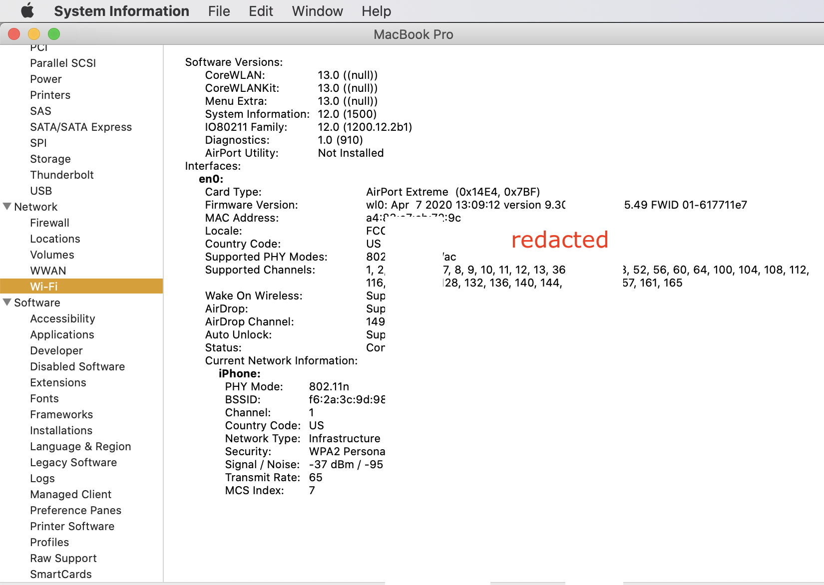The image size is (824, 585).
Task: Select Developer under Software
Action: tap(56, 350)
